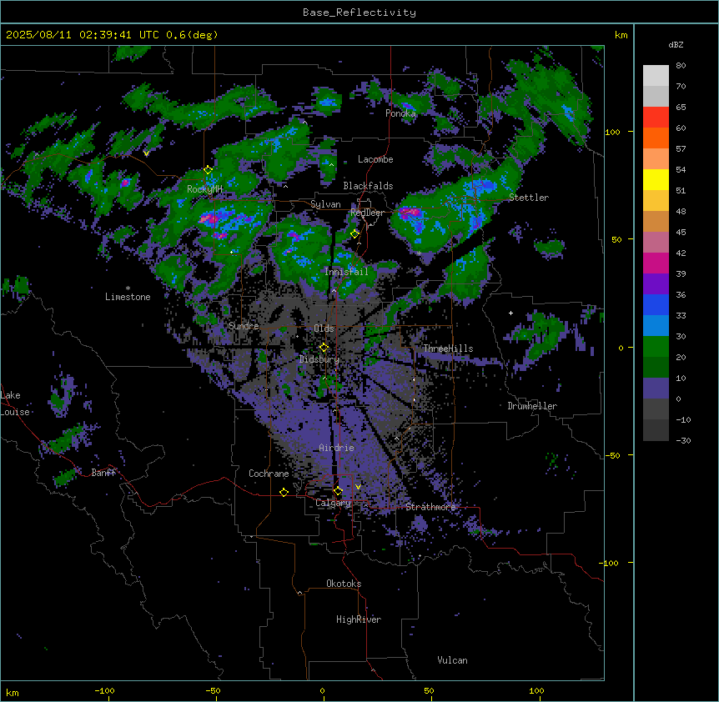Click the white plus marker northwest of Drumheller
The height and width of the screenshot is (702, 719).
[510, 313]
